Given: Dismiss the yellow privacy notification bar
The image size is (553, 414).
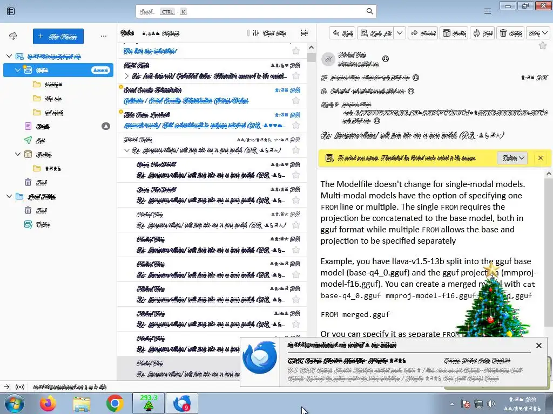Looking at the screenshot, I should point(540,158).
